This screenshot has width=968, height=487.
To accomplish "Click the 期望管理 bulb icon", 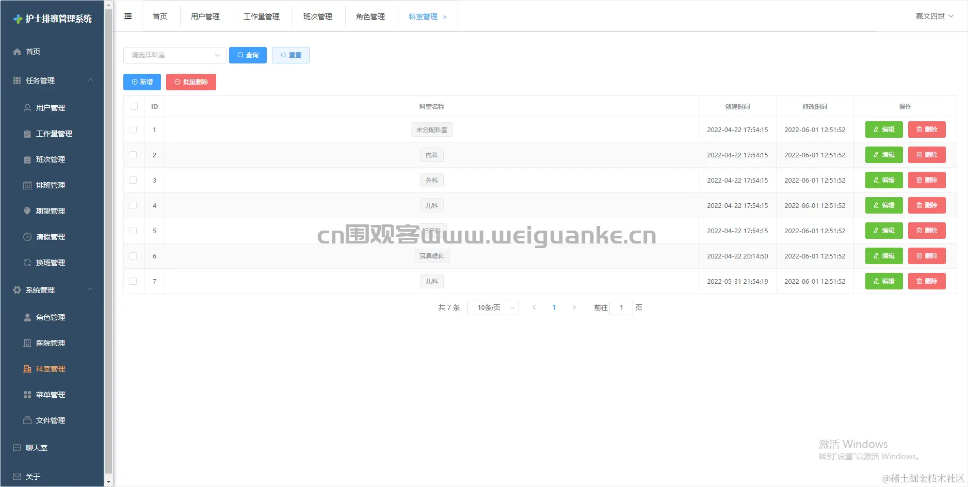I will (27, 211).
